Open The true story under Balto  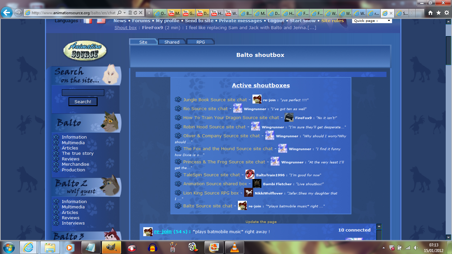pos(78,153)
